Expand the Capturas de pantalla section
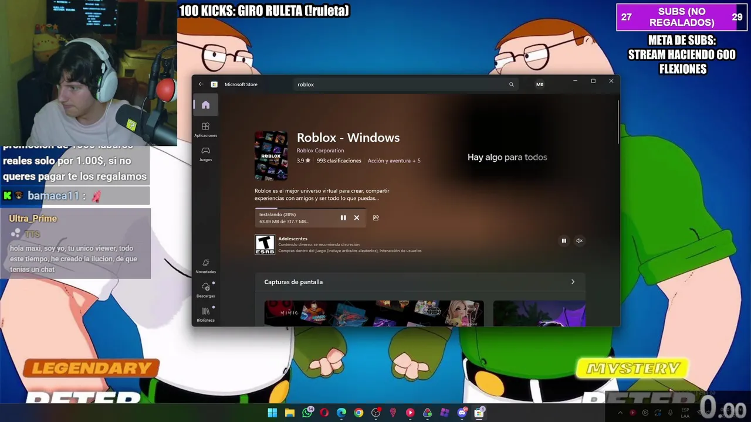The image size is (751, 422). (573, 282)
